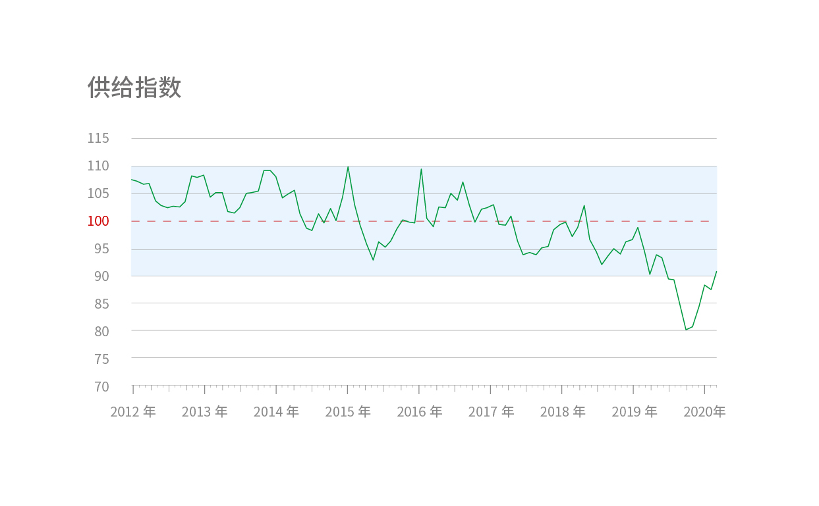Select the 115 y-axis label
Screen dimensions: 819x506
[x=98, y=138]
